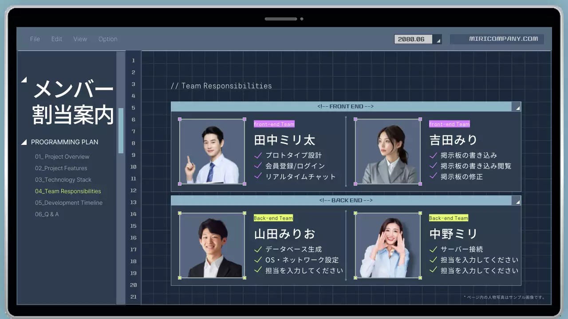Screen dimensions: 568x319
Task: Toggle the front-end Team tag for 田中ミリ太
Action: (274, 124)
